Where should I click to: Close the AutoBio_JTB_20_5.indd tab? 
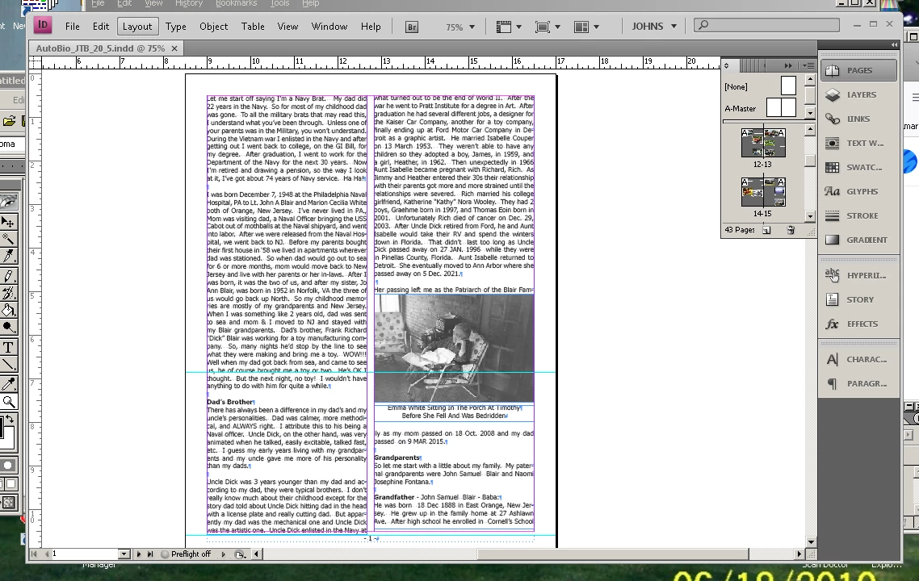[174, 48]
